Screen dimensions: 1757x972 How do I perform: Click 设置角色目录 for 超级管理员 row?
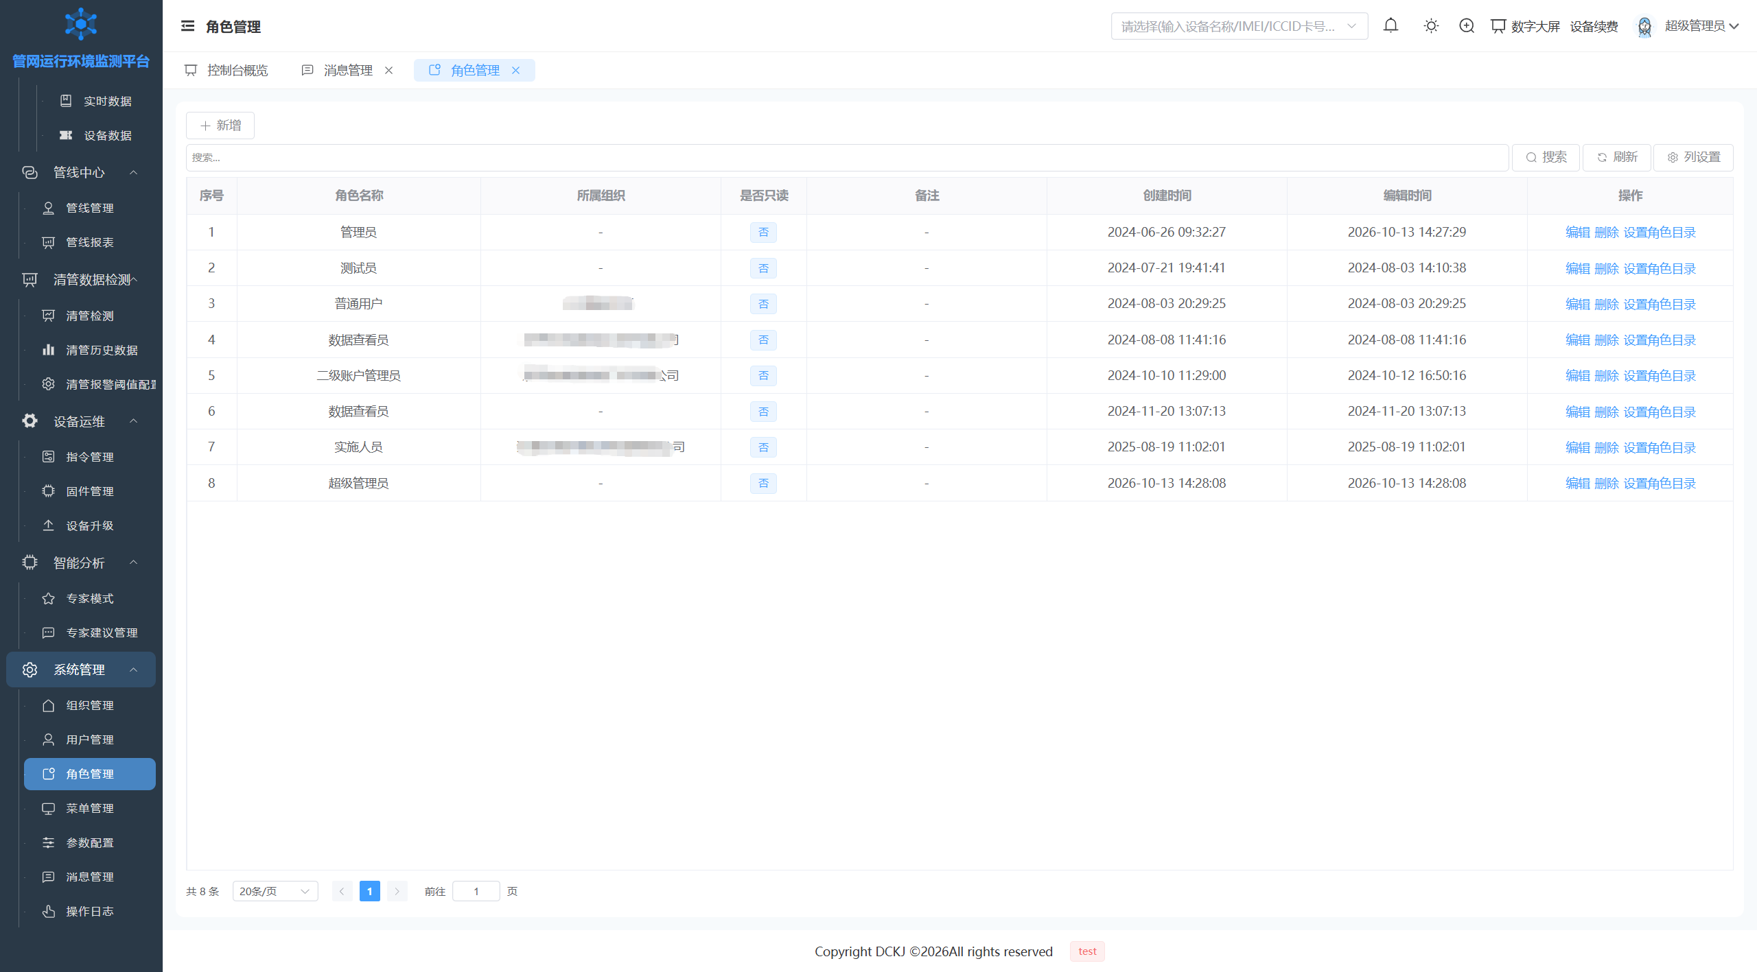1660,483
